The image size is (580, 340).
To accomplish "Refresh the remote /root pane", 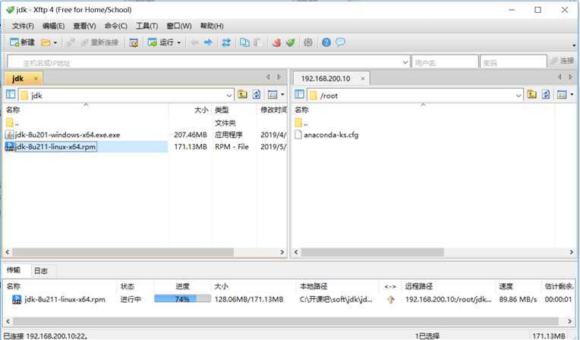I will (x=546, y=95).
